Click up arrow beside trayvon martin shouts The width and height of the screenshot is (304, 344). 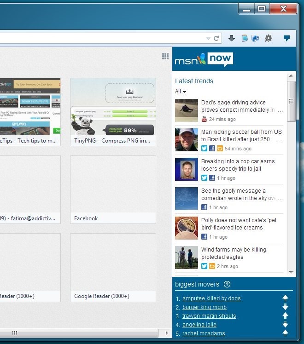[285, 315]
